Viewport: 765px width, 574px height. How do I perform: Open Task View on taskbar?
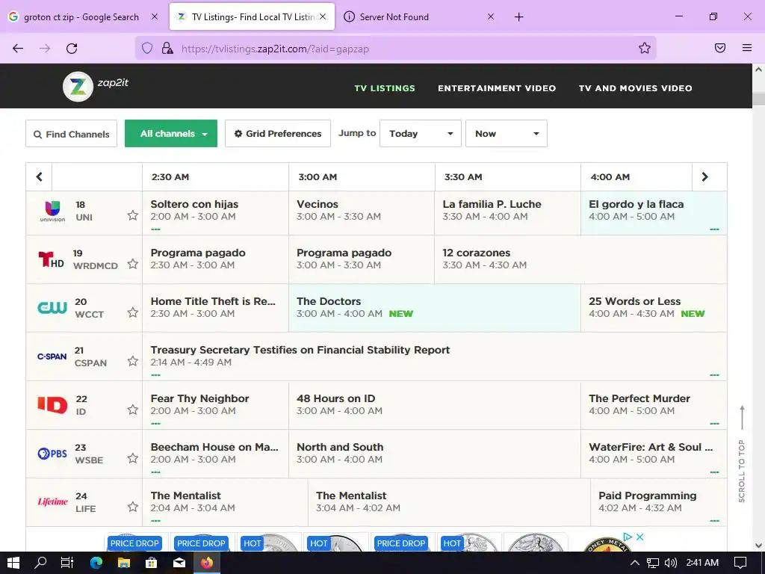[x=67, y=563]
